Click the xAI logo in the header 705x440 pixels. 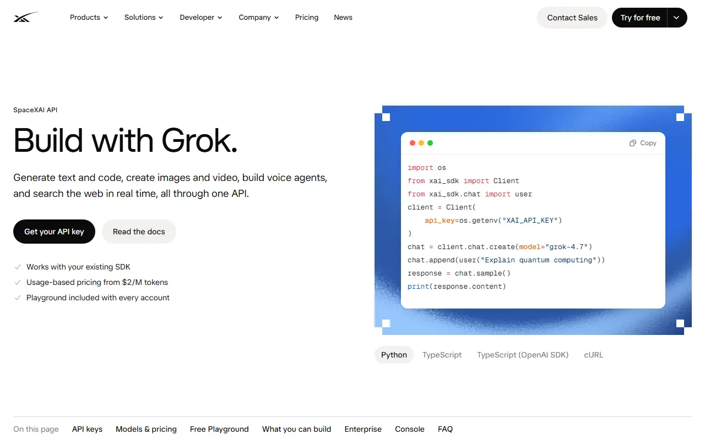[27, 18]
